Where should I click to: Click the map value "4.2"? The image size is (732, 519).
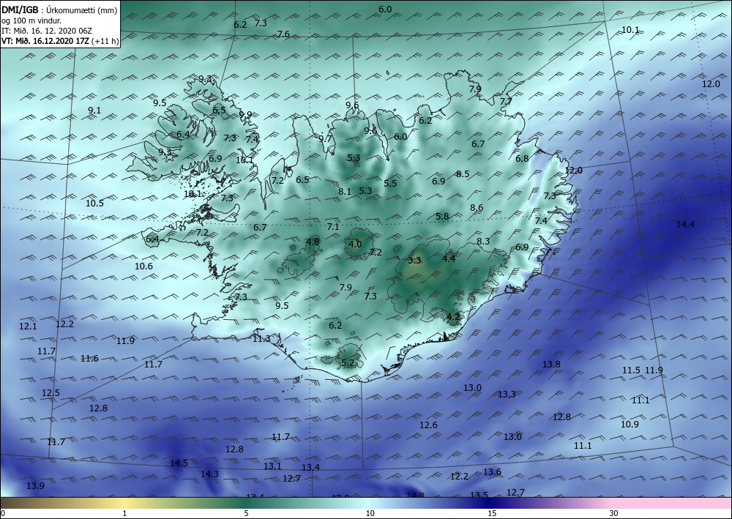(453, 316)
